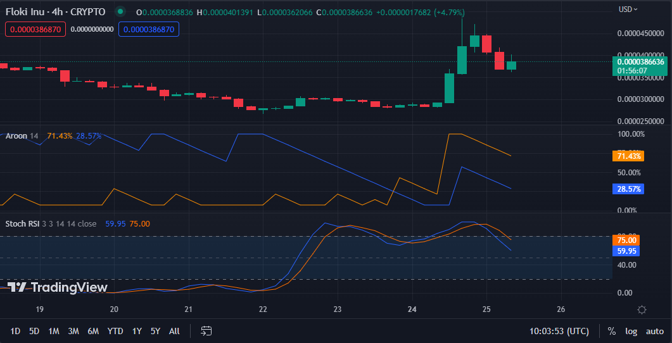
Task: Click the spread value 0.0000000000
Action: [x=92, y=29]
